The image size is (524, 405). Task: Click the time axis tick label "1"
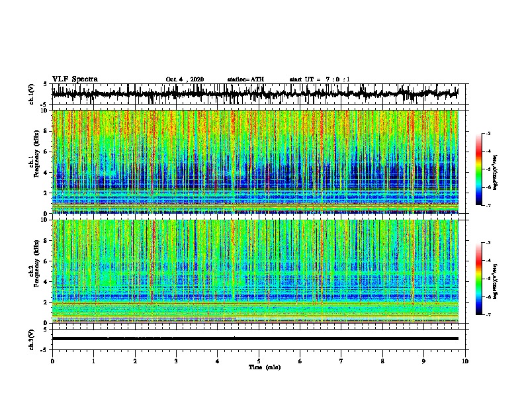93,361
